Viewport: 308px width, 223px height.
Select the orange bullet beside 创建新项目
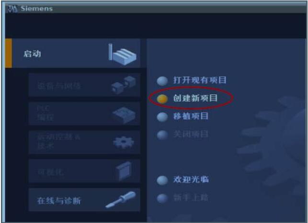coord(162,99)
